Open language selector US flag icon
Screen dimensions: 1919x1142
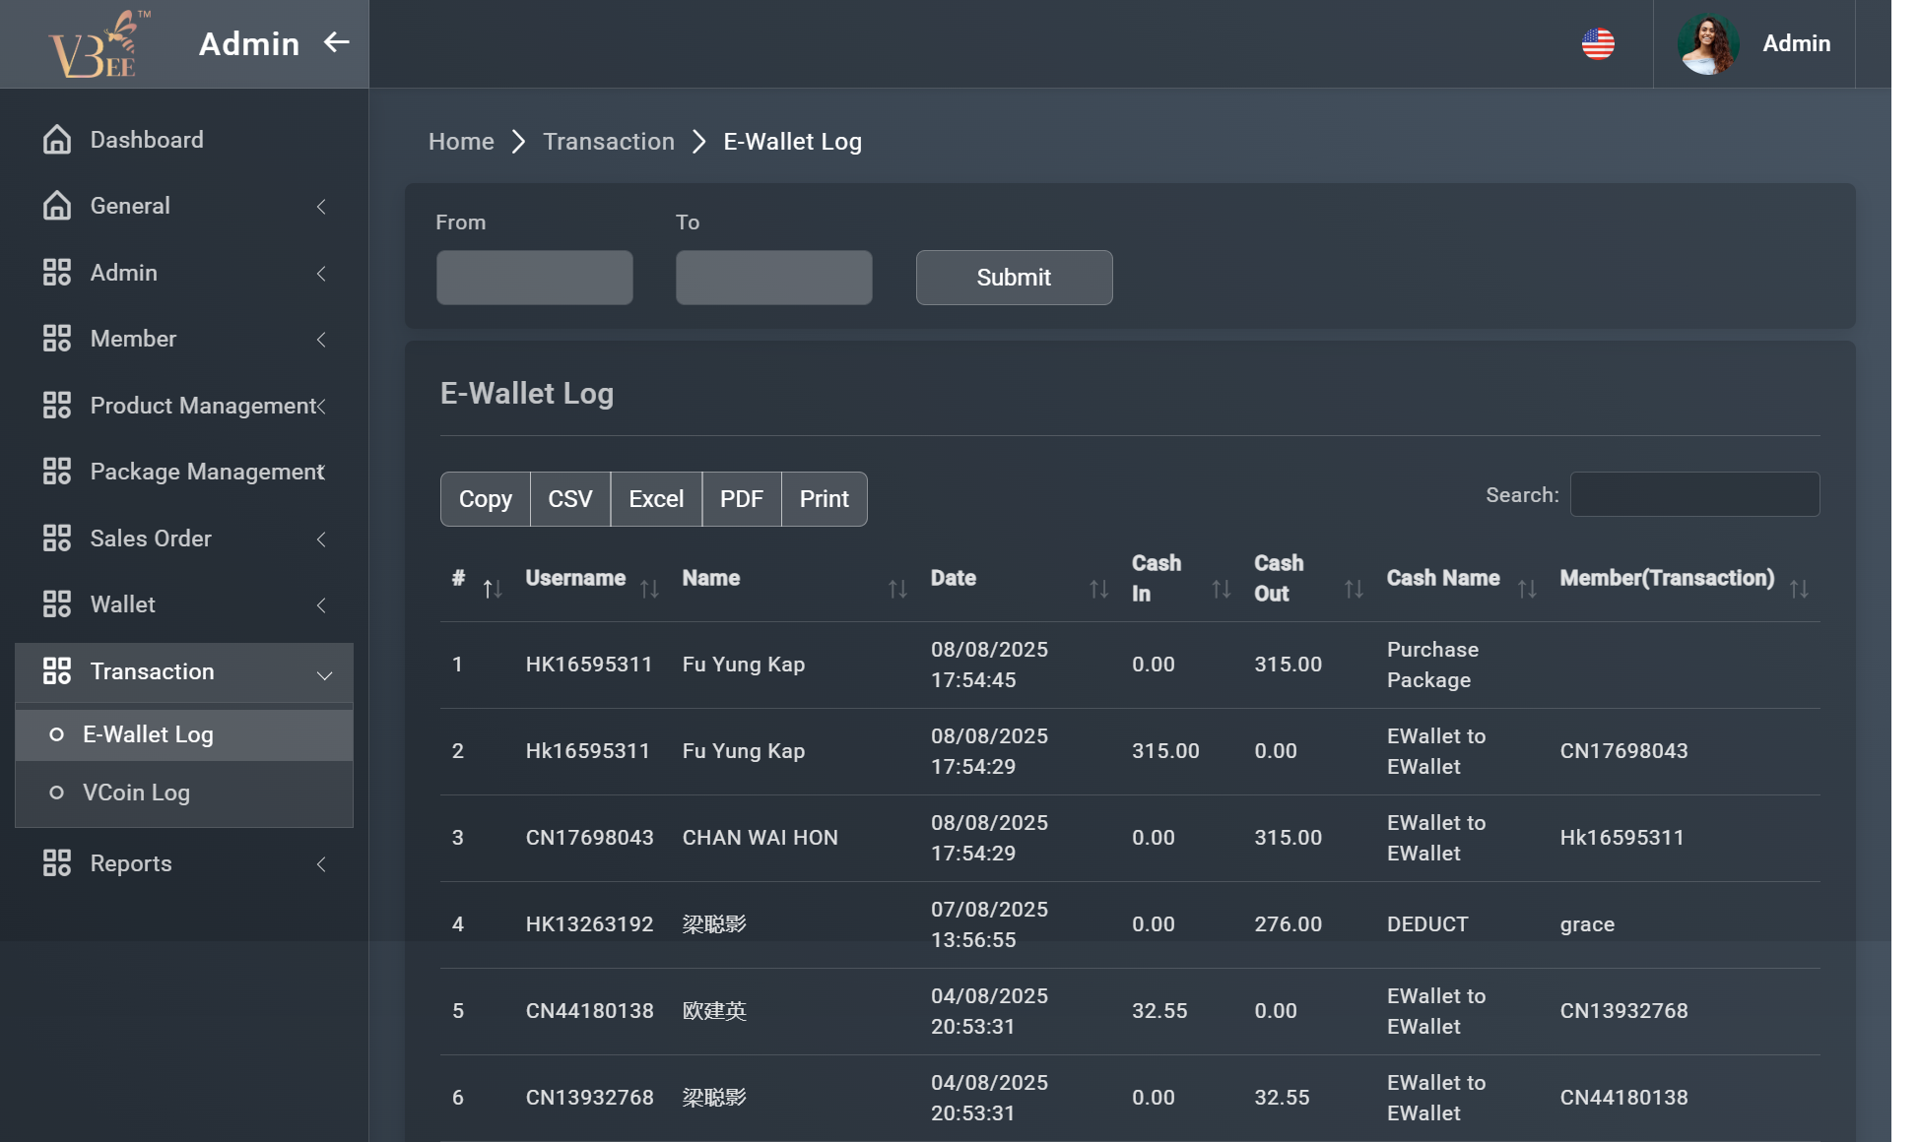[1597, 44]
